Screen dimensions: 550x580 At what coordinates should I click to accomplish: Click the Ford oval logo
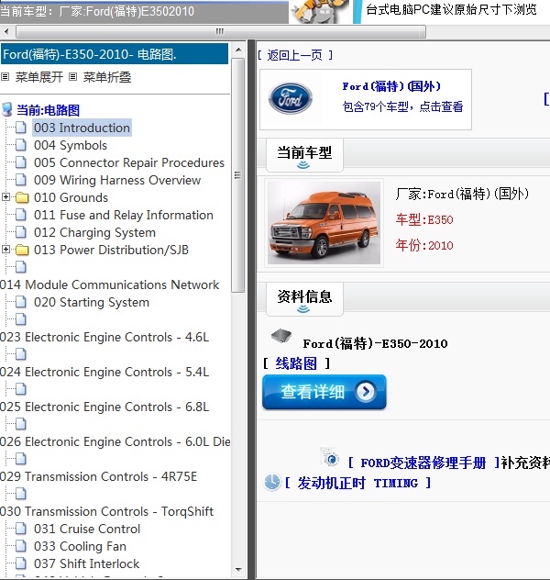[291, 98]
